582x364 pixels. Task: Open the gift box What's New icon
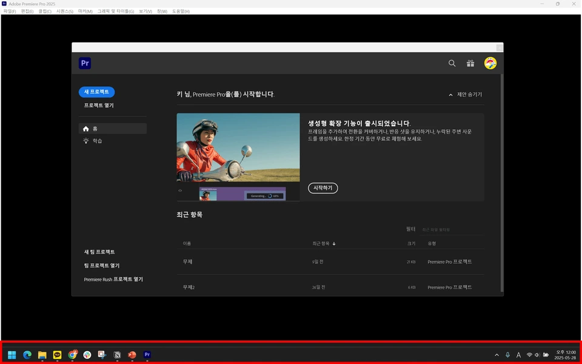click(470, 63)
